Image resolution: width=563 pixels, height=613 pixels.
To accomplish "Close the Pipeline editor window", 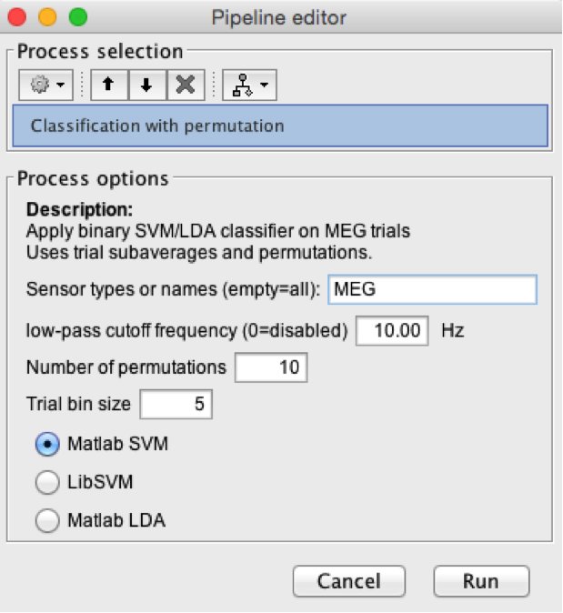I will tap(17, 16).
